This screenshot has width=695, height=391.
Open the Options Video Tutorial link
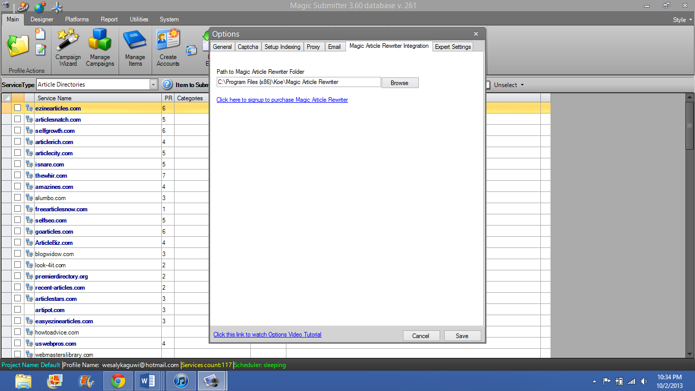coord(268,334)
